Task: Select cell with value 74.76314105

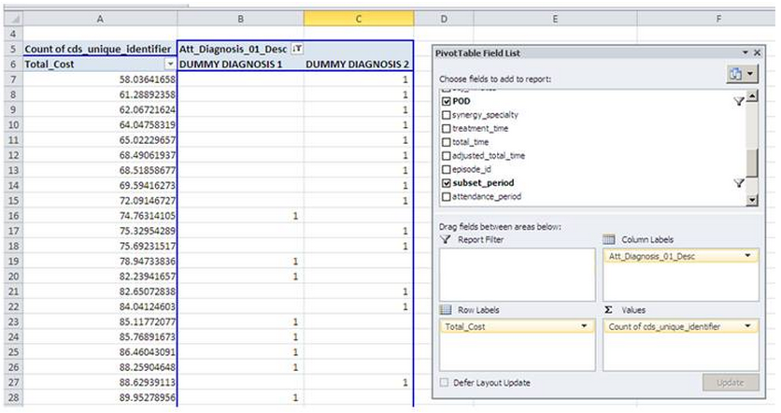Action: pos(100,216)
